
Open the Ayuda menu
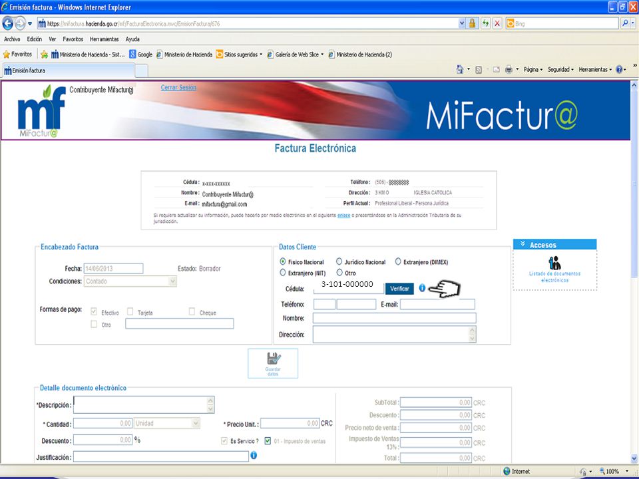132,39
